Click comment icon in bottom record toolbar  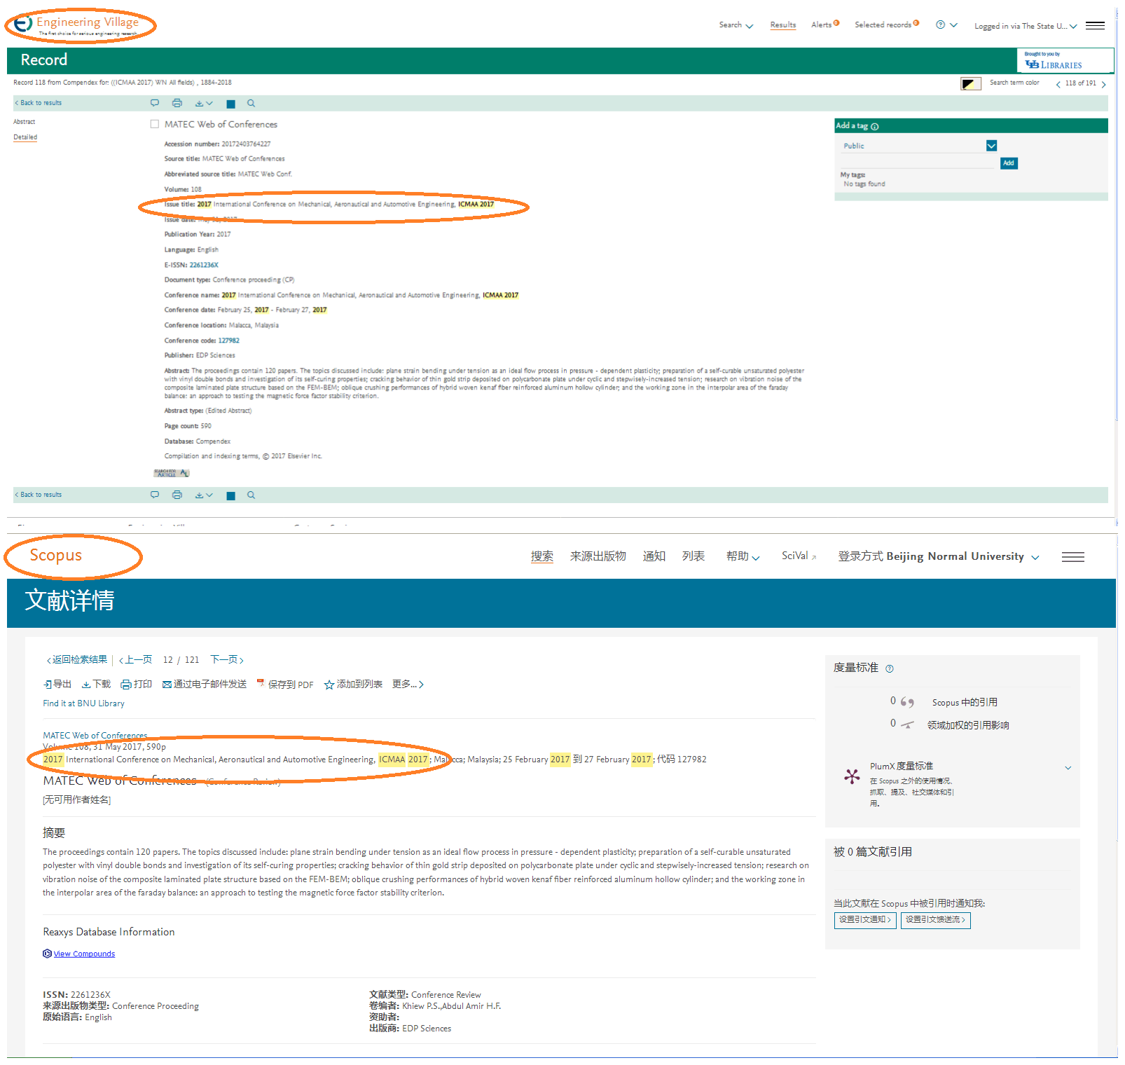tap(155, 495)
